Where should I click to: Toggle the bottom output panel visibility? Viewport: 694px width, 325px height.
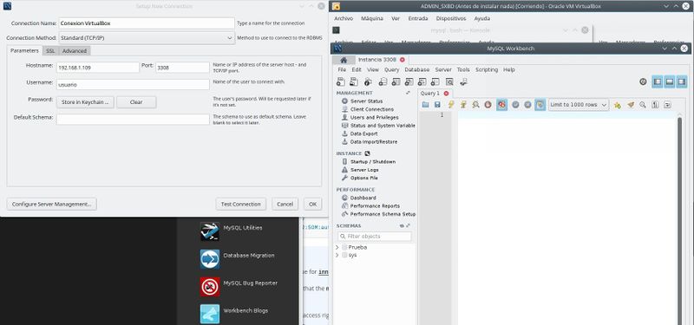pos(670,81)
